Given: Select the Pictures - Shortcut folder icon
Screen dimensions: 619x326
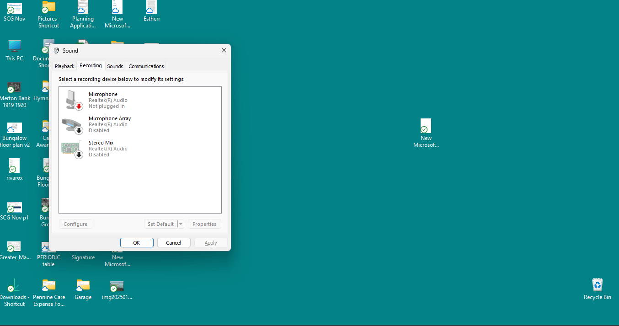Looking at the screenshot, I should coord(48,7).
